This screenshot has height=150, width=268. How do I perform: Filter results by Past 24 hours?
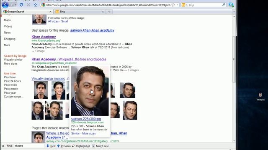pyautogui.click(x=12, y=81)
